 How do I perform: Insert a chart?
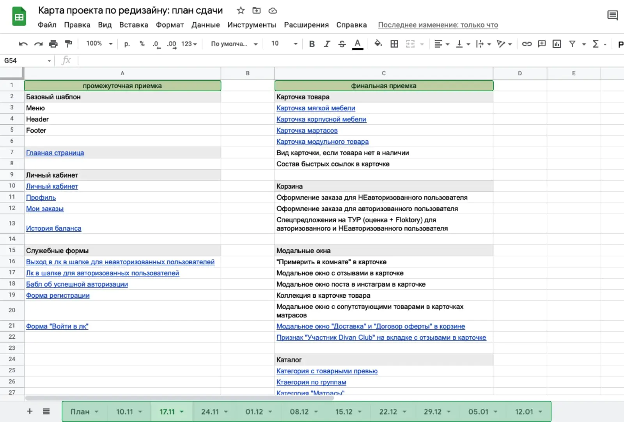[557, 44]
